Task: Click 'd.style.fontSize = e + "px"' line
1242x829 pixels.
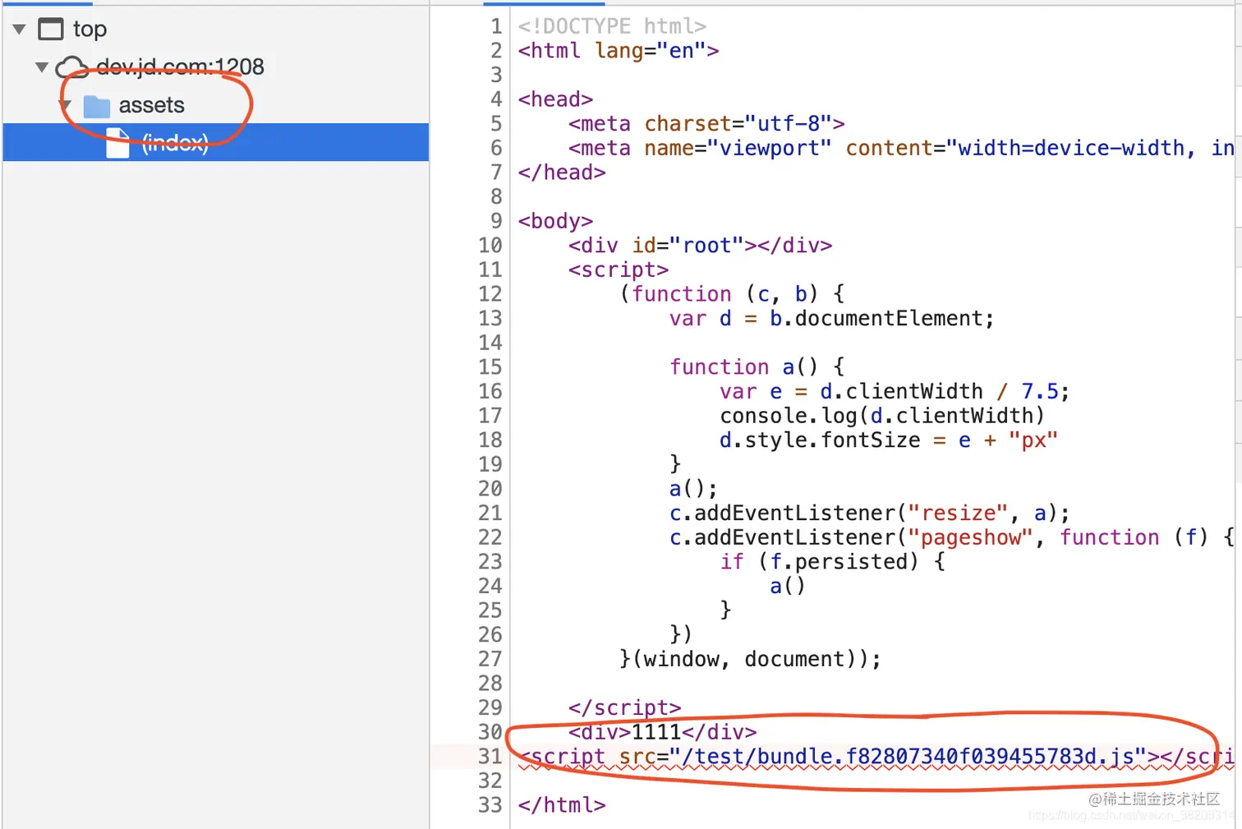Action: click(889, 440)
